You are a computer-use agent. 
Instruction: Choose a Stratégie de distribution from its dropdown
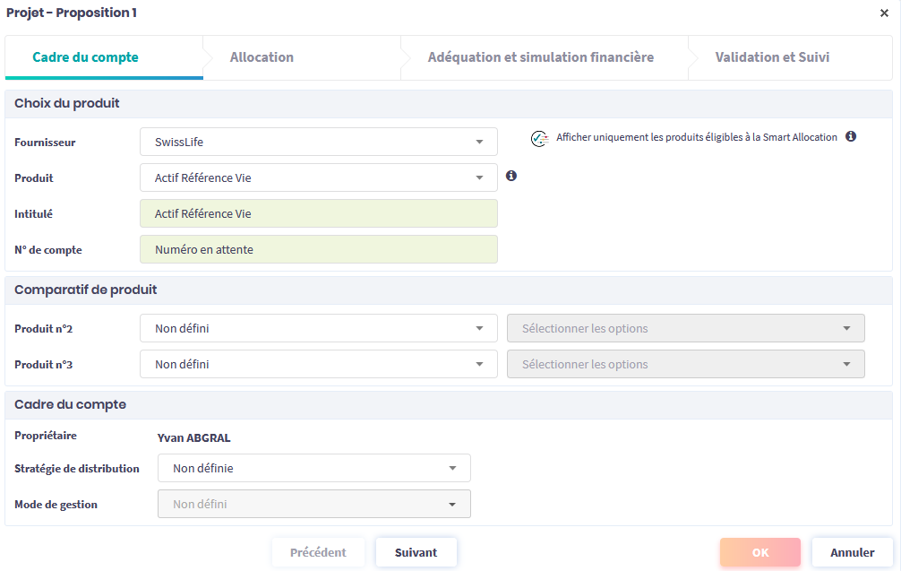click(313, 468)
